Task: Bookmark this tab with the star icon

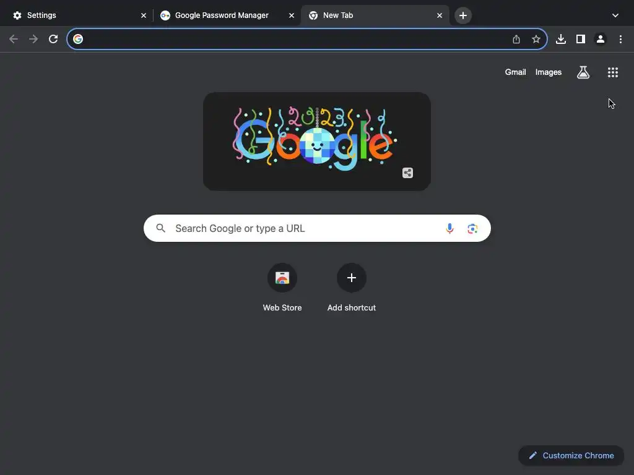Action: 536,39
